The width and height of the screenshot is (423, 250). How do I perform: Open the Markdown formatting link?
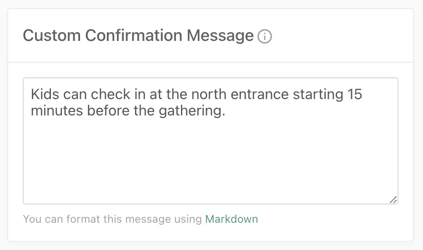coord(232,219)
